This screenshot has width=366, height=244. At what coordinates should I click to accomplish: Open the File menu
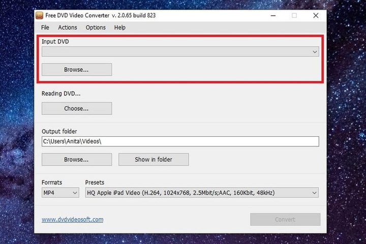[x=45, y=27]
